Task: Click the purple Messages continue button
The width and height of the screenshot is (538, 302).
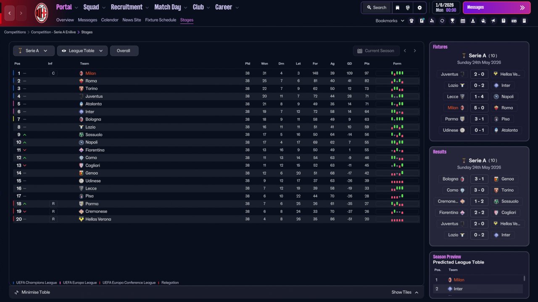Action: [496, 8]
